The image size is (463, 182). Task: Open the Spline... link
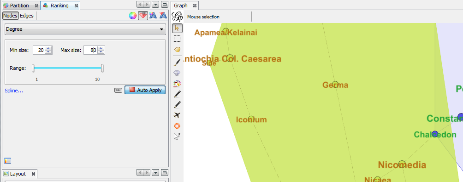14,91
